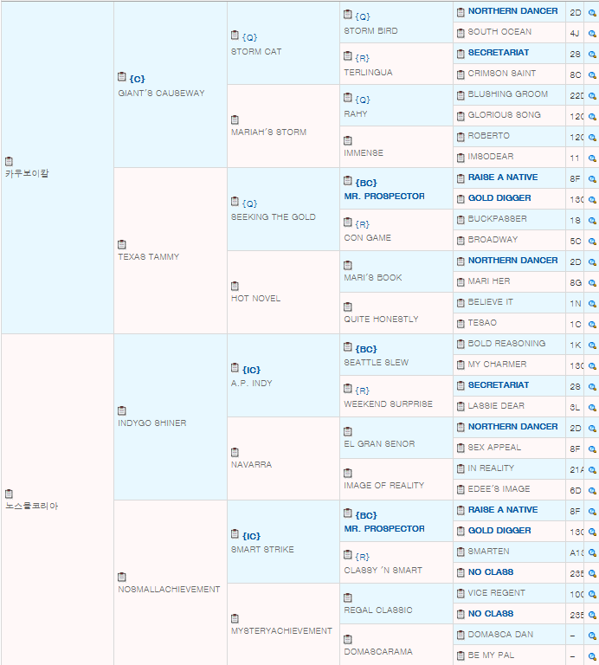
Task: Select the IMAGE OF REALITY name
Action: (383, 486)
